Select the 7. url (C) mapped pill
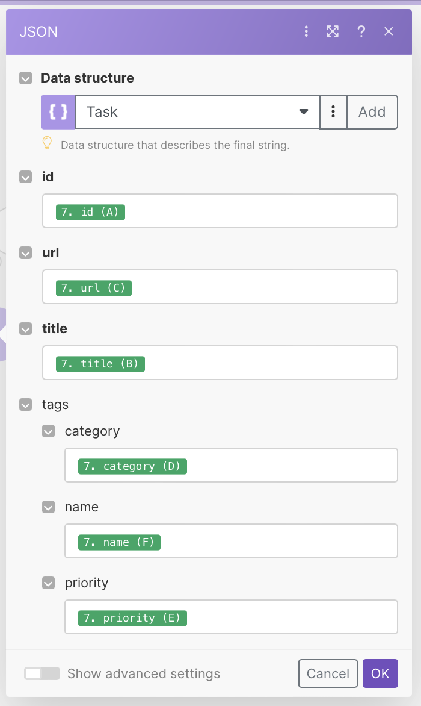The image size is (421, 706). [93, 288]
